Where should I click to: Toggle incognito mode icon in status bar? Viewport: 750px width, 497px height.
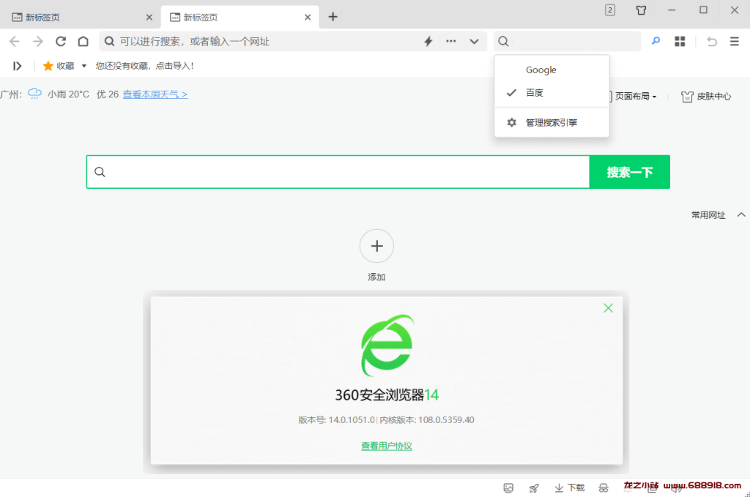604,488
